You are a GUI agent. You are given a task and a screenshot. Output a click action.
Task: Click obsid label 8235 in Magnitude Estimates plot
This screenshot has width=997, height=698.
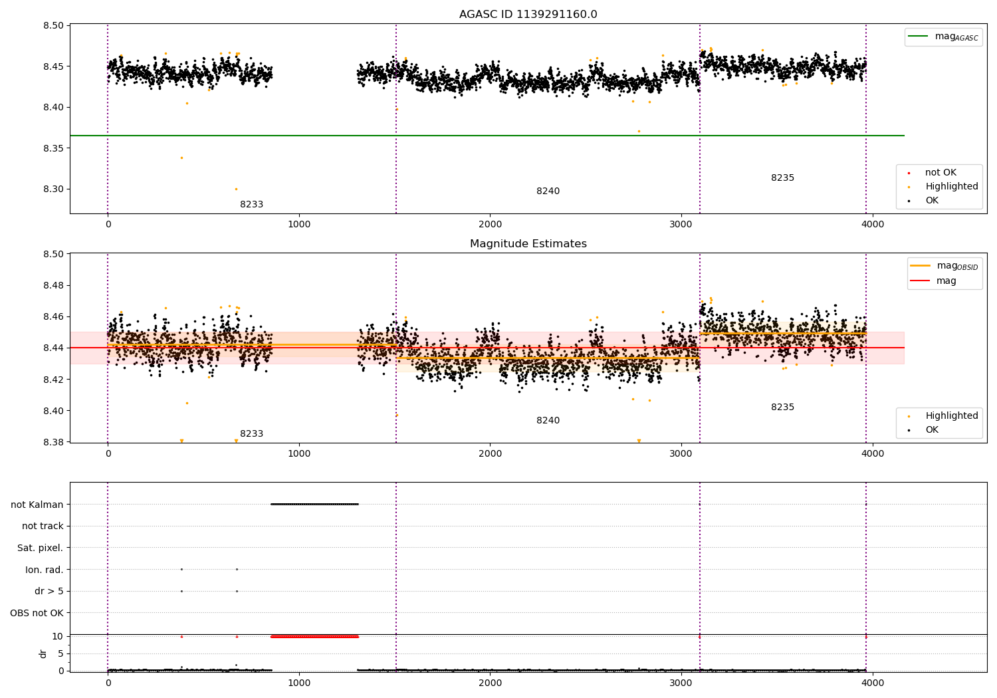[x=782, y=407]
